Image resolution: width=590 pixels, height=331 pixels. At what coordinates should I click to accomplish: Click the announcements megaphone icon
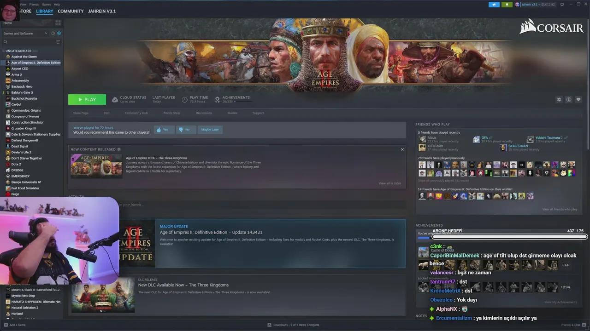[494, 5]
